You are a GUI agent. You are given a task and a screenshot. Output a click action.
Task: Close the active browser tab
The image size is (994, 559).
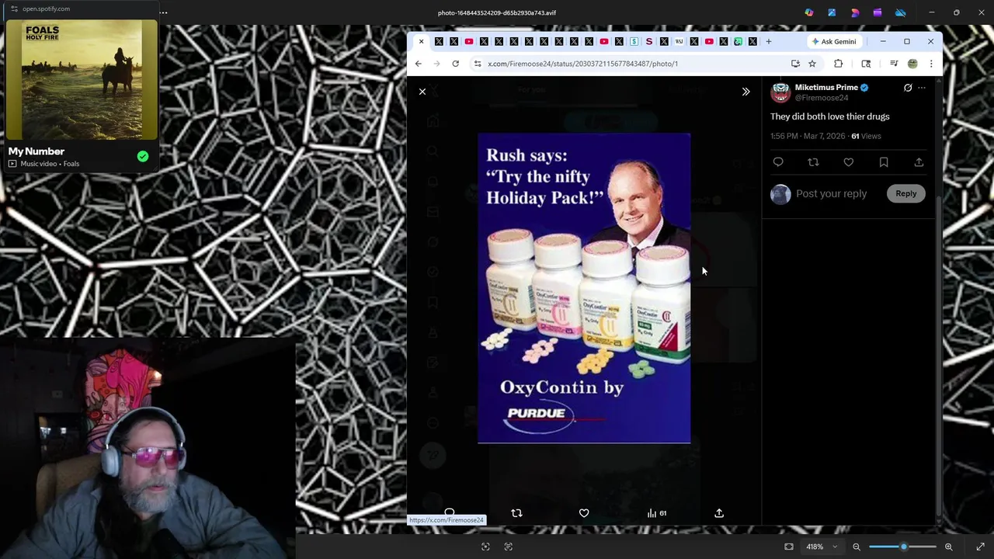coord(421,41)
